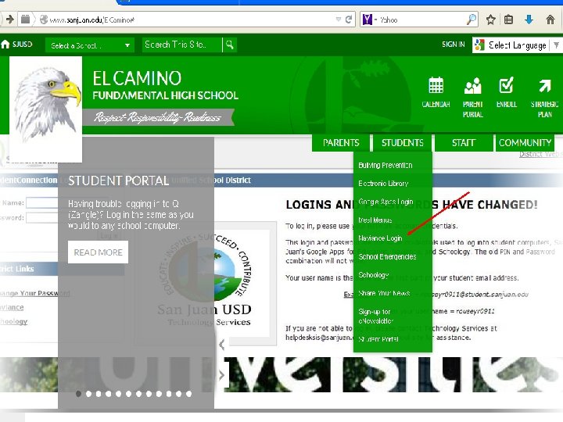Click the STUDENT PORTAL slide heading
Viewport: 563px width, 422px height.
point(119,181)
